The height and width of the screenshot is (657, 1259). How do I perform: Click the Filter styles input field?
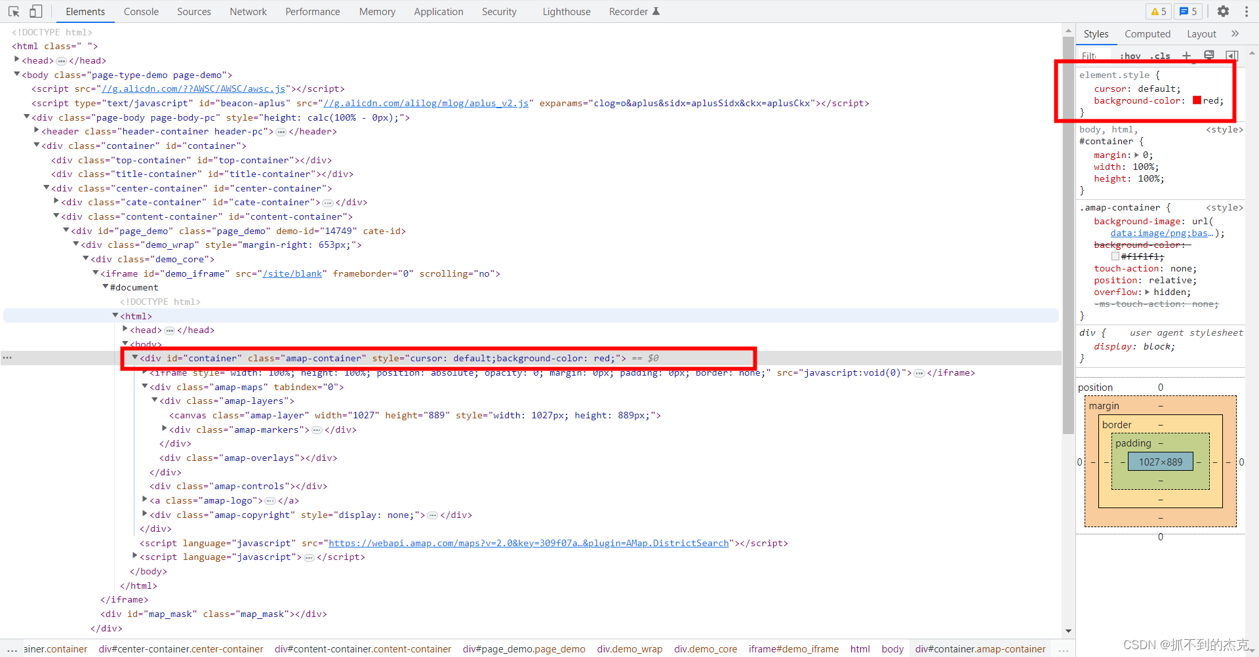[1095, 56]
